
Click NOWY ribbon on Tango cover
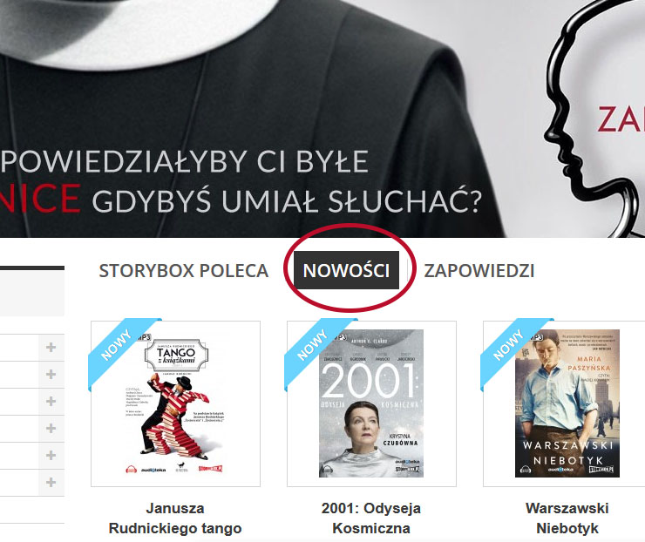(117, 345)
